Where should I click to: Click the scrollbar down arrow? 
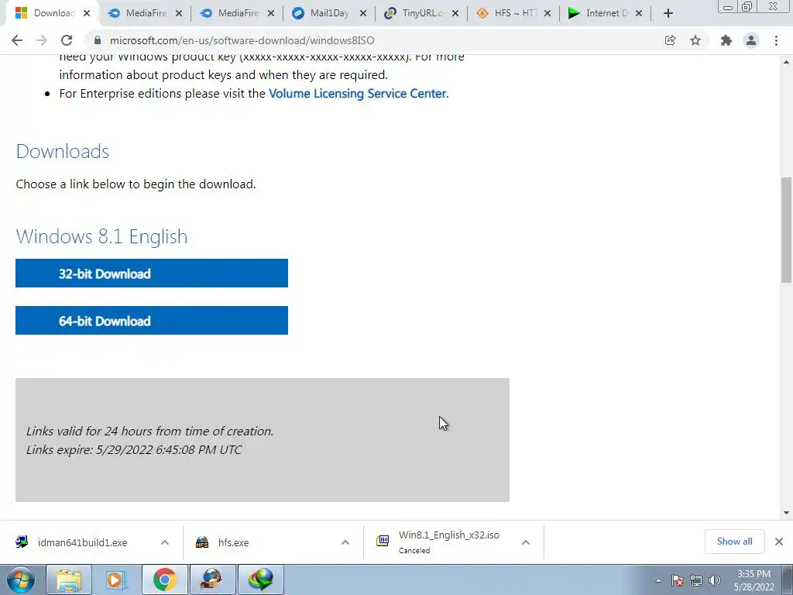[786, 513]
